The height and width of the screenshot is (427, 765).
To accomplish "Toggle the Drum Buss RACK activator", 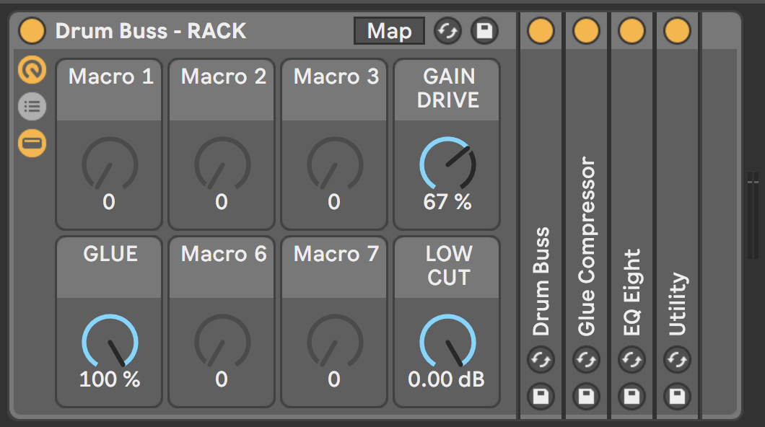I will coord(32,31).
